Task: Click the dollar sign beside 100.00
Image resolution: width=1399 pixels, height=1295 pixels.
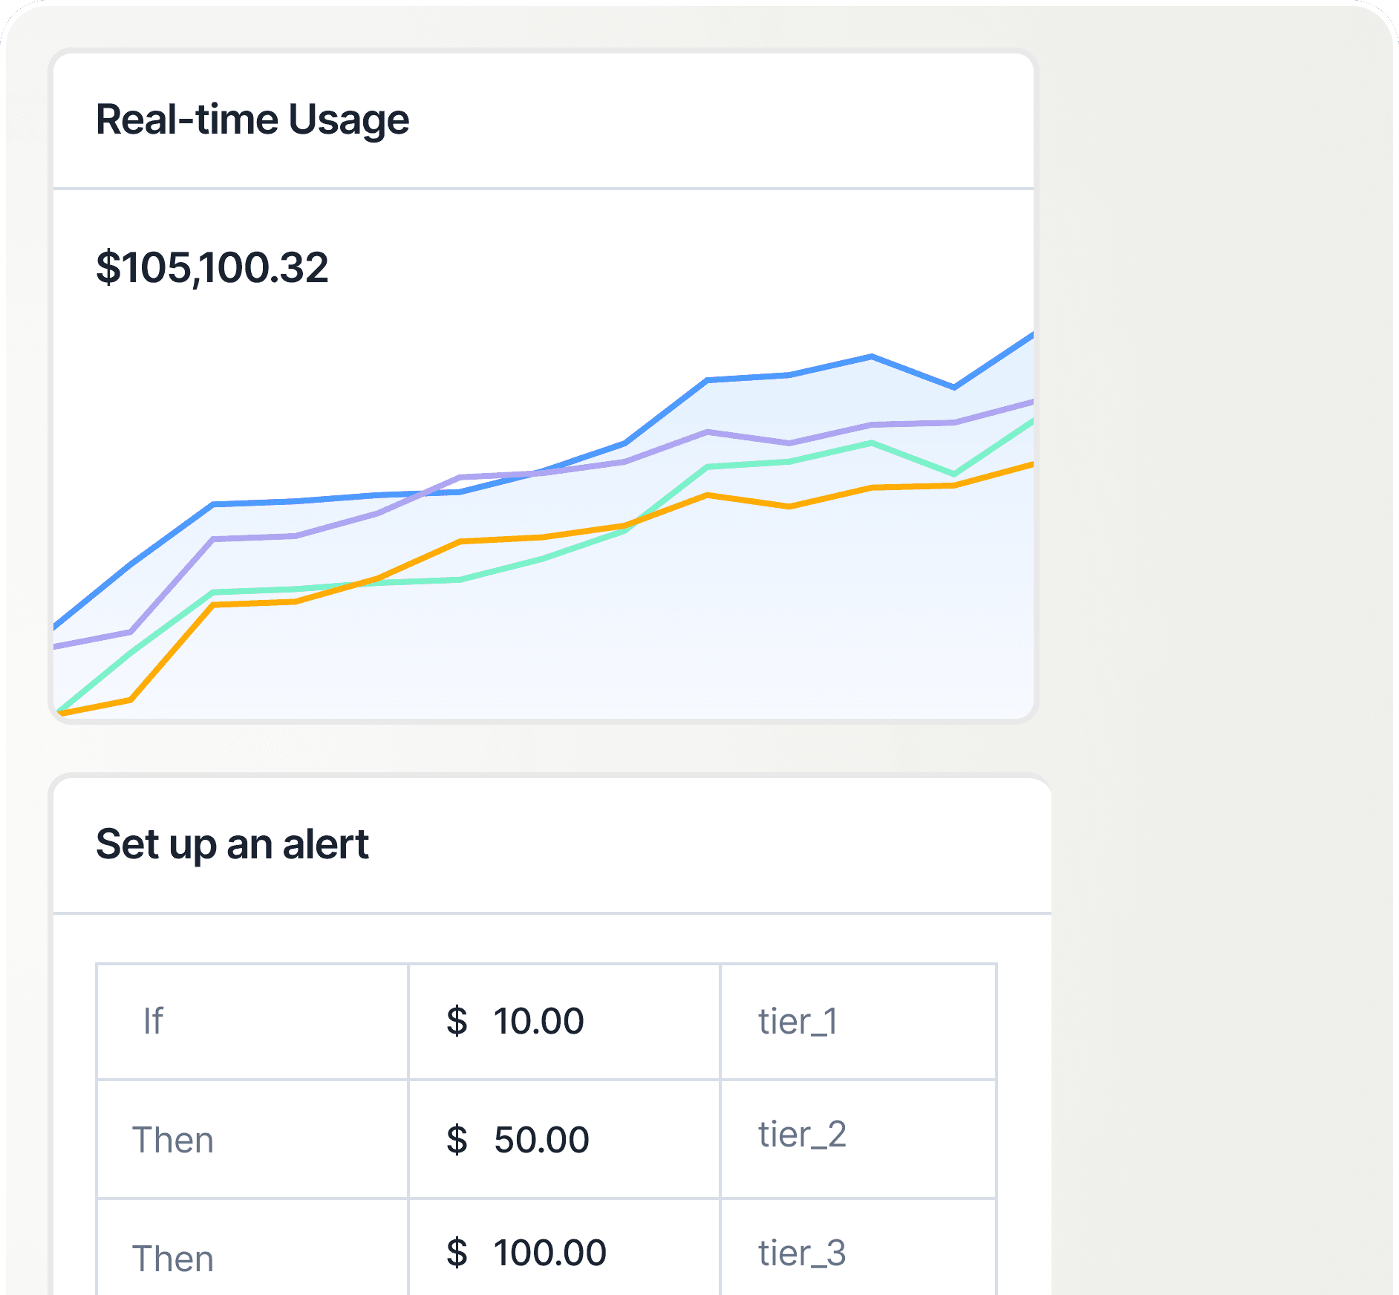Action: click(456, 1255)
